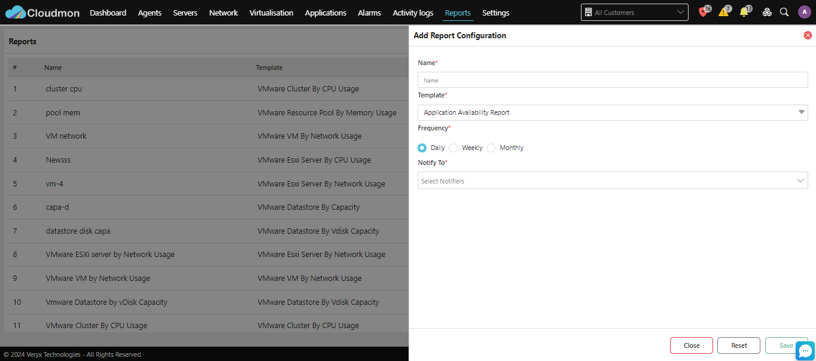816x361 pixels.
Task: Expand the All Customers selector
Action: point(634,13)
